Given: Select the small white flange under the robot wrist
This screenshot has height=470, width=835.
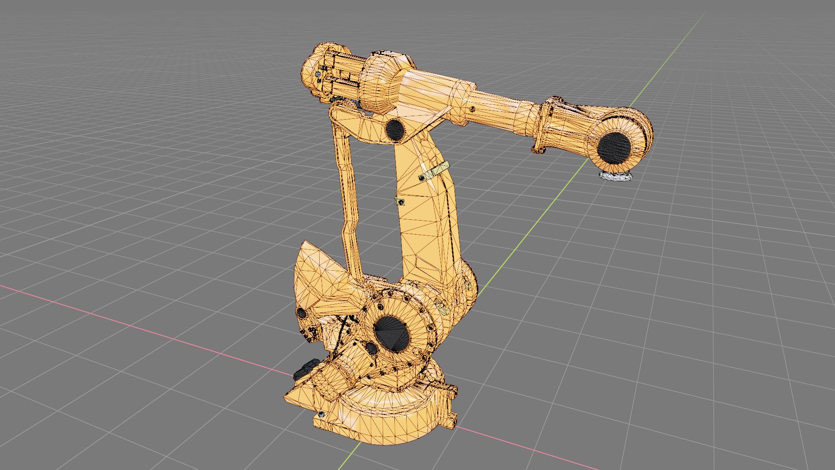Looking at the screenshot, I should coord(615,176).
